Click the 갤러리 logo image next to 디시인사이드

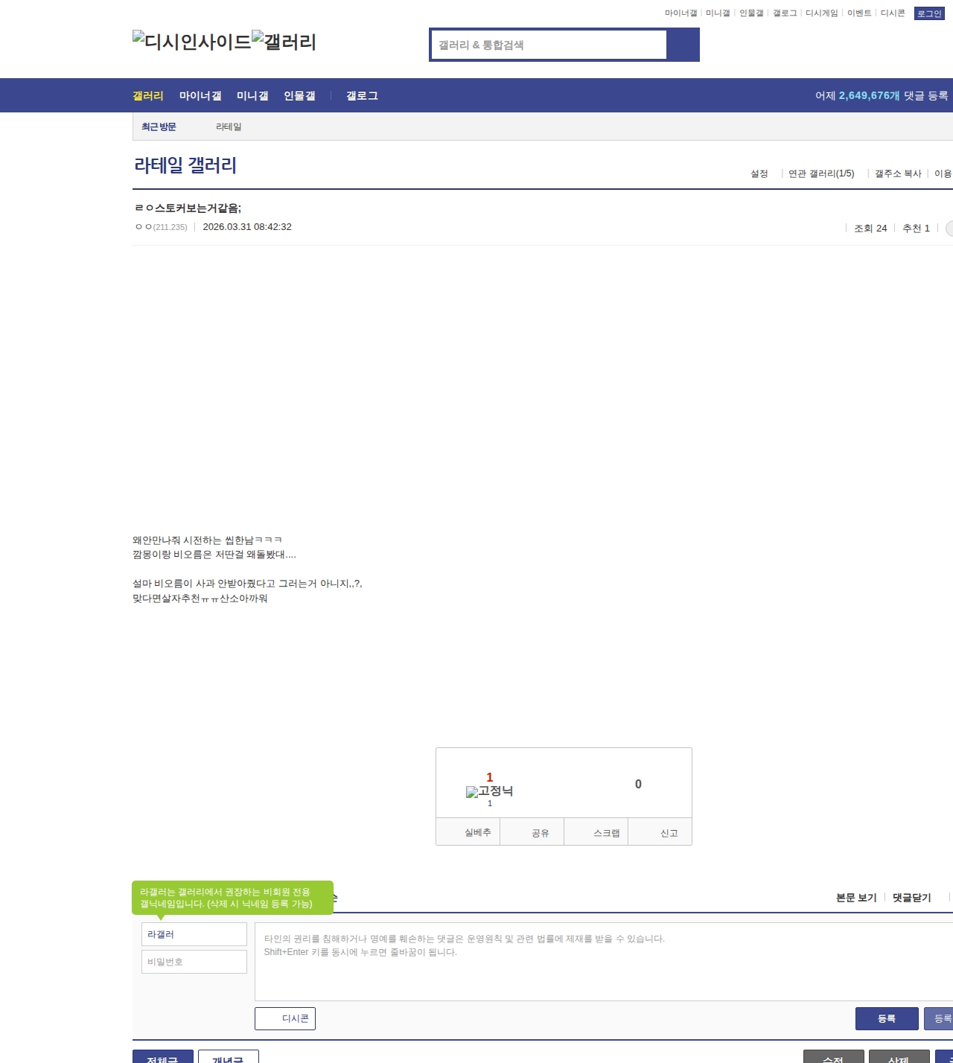click(284, 42)
